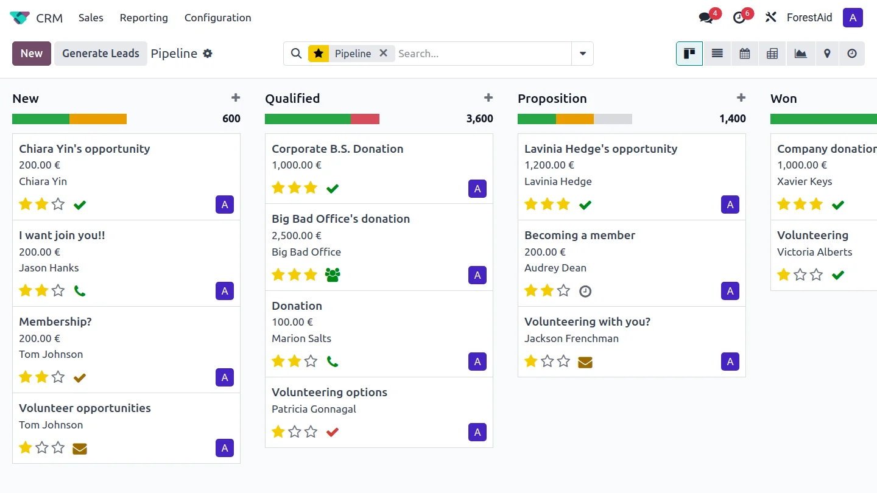Click red segment of Qualified progress bar
Viewport: 877px width, 493px height.
point(365,119)
